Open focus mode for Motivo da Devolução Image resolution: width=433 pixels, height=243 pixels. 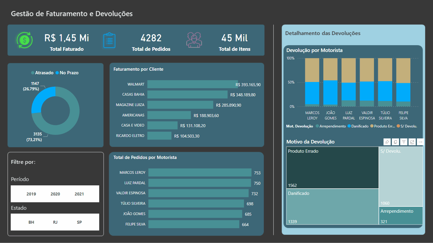point(412,142)
